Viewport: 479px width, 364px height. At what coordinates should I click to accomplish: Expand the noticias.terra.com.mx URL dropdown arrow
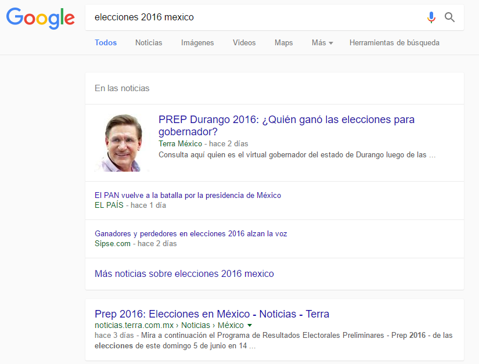[250, 325]
